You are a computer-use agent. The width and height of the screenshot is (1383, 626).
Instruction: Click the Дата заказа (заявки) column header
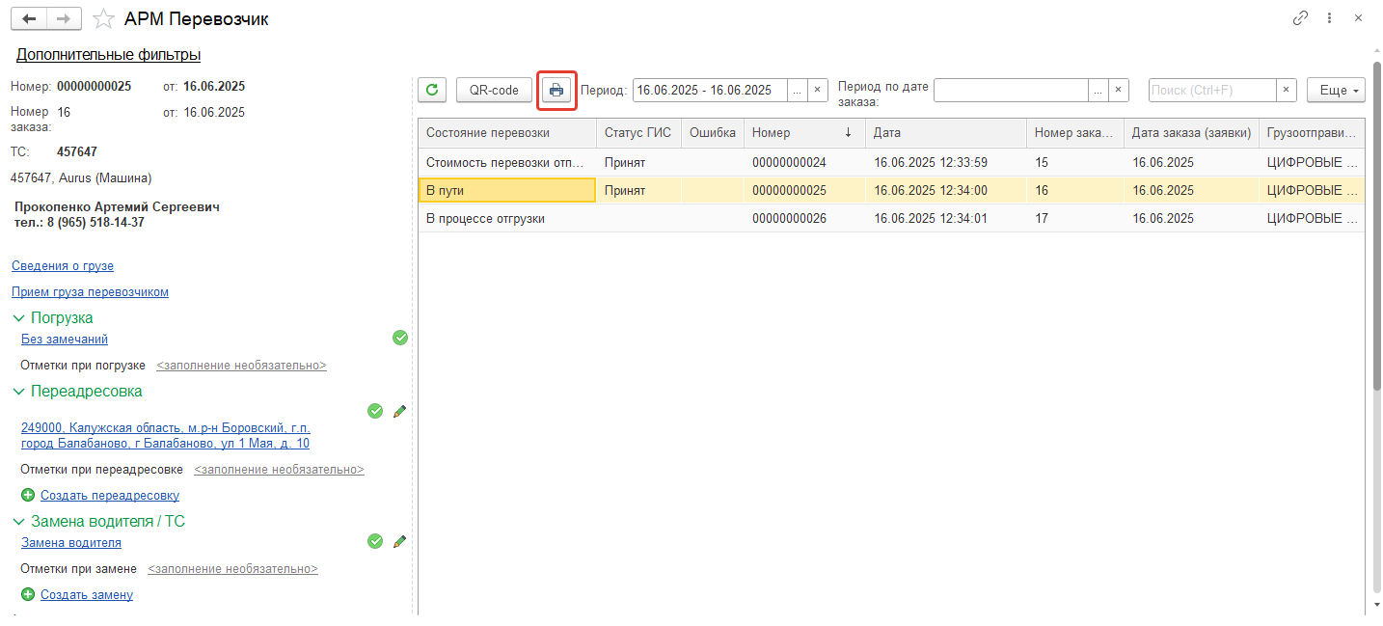point(1191,133)
